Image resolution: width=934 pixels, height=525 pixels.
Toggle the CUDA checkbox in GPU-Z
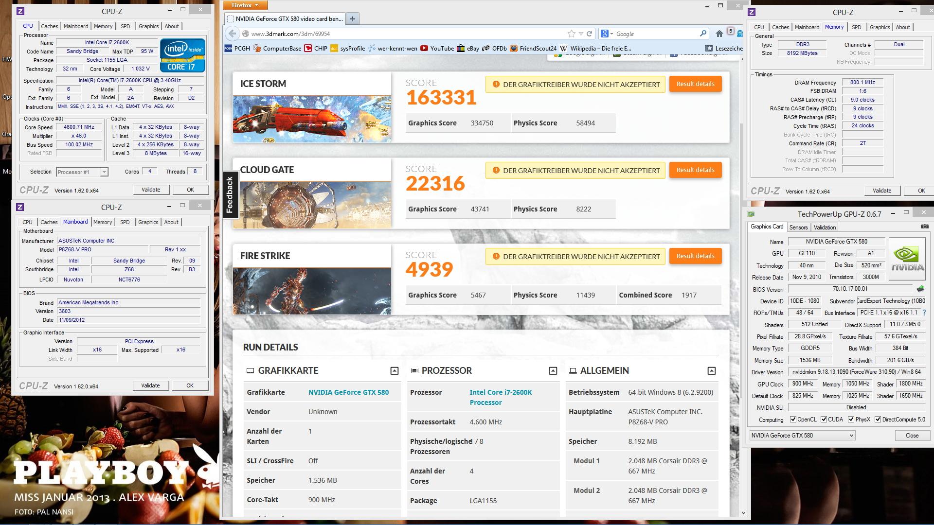click(824, 419)
